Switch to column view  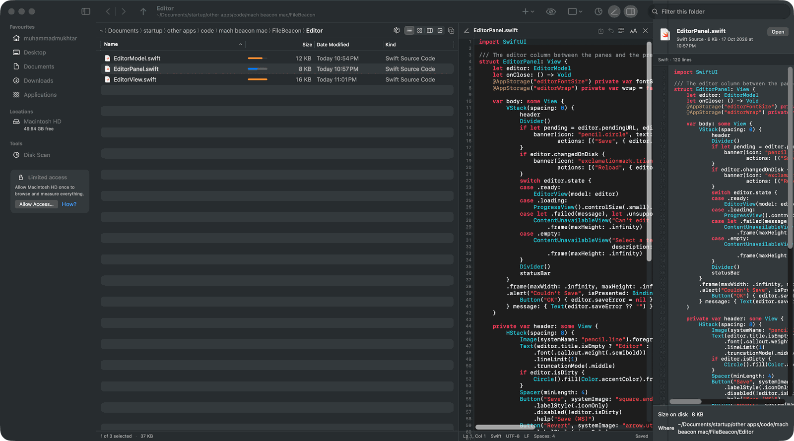(430, 31)
